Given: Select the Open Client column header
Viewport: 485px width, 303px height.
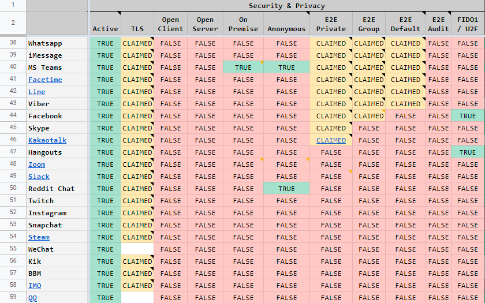Looking at the screenshot, I should click(x=170, y=24).
